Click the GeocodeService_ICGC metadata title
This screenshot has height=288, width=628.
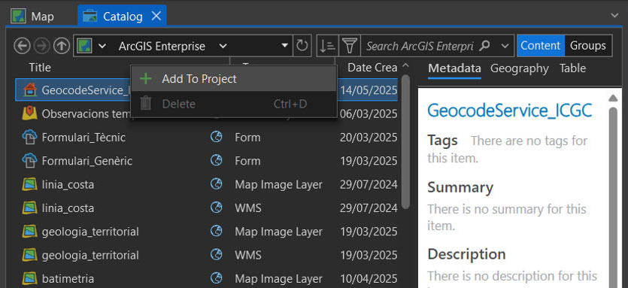pos(509,111)
